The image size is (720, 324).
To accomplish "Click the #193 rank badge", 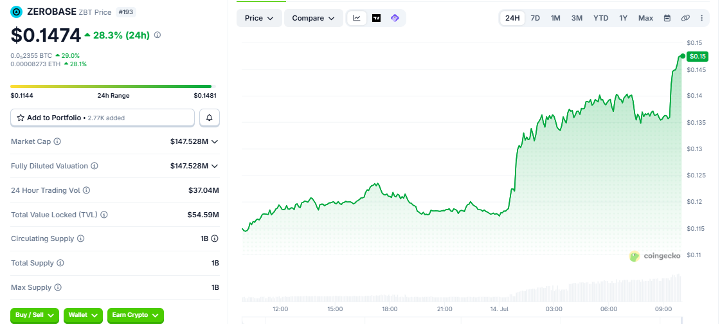I will point(125,12).
